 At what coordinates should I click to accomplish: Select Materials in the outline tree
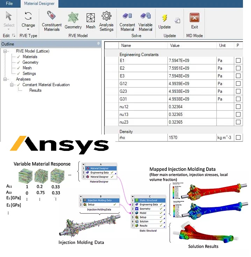point(30,57)
